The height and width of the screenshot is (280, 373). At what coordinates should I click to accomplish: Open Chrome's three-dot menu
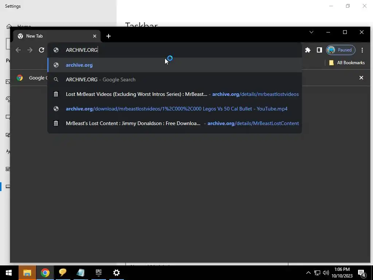point(362,50)
